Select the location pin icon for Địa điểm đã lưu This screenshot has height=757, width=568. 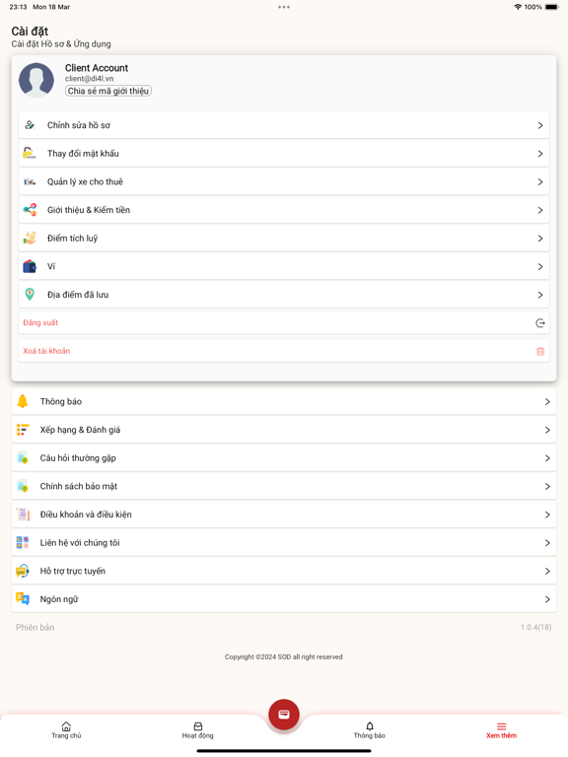(x=30, y=295)
